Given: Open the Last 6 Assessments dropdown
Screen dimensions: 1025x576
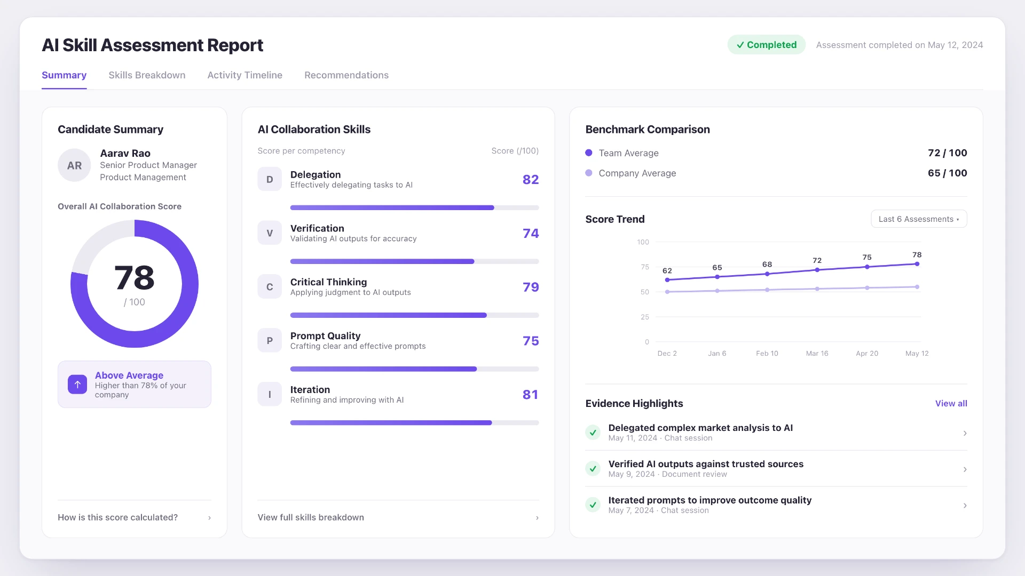Looking at the screenshot, I should (919, 219).
